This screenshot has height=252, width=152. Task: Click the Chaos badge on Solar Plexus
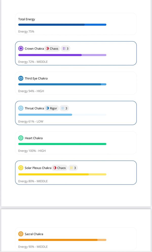60,168
